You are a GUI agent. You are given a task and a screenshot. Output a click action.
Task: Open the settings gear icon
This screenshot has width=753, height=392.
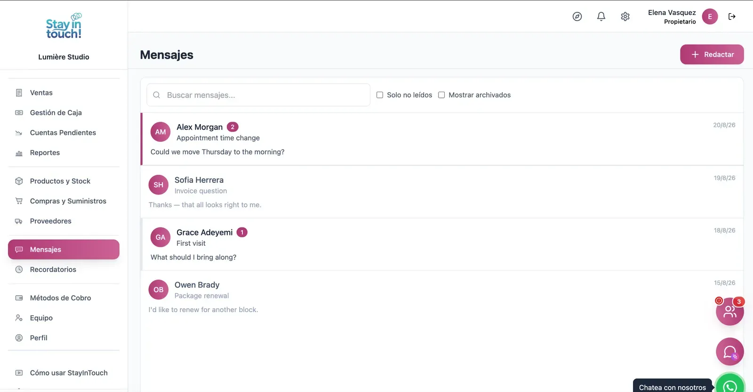[x=625, y=16]
